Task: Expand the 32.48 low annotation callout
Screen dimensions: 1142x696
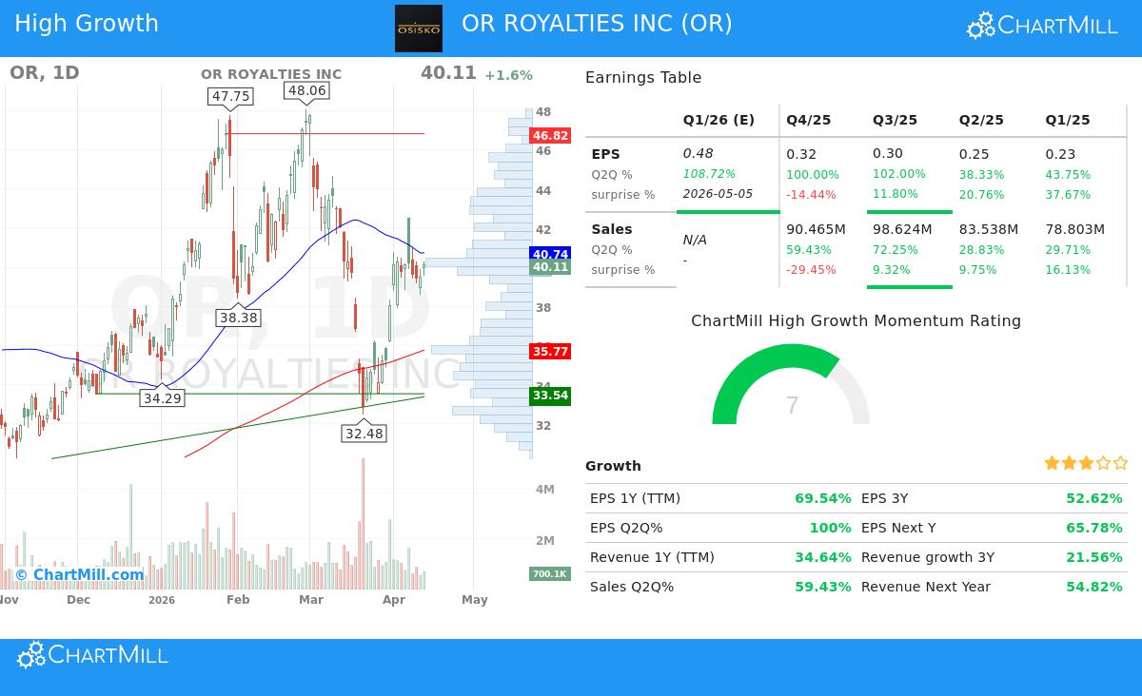Action: tap(363, 433)
